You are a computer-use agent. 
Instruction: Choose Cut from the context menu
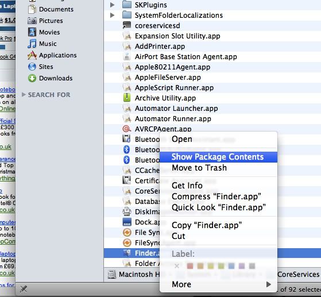(x=218, y=236)
